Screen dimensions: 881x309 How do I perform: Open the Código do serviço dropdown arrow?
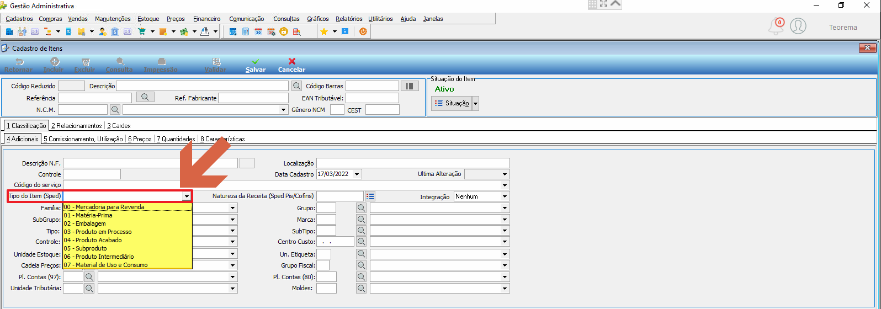pos(505,185)
